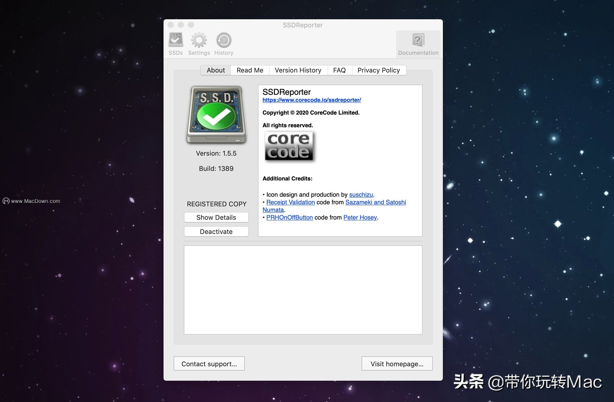This screenshot has height=402, width=614.
Task: Open the Sazameki and Satoshi link
Action: point(376,202)
